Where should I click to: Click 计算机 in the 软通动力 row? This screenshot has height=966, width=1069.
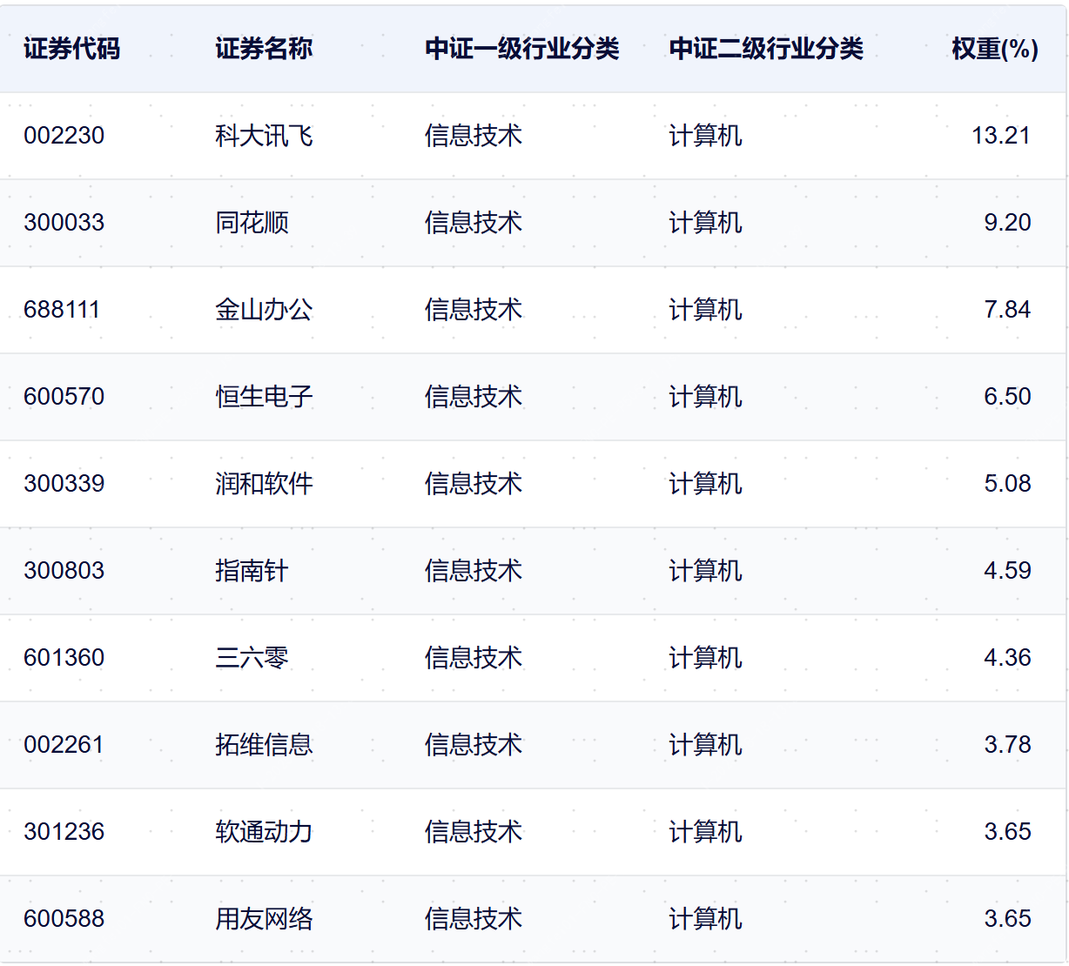click(705, 832)
